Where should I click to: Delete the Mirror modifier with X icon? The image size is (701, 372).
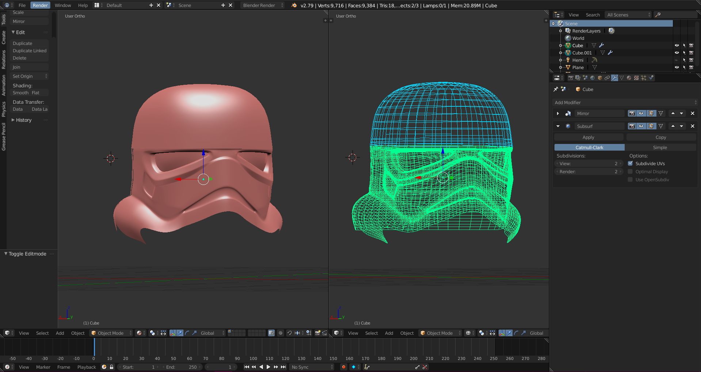[692, 113]
